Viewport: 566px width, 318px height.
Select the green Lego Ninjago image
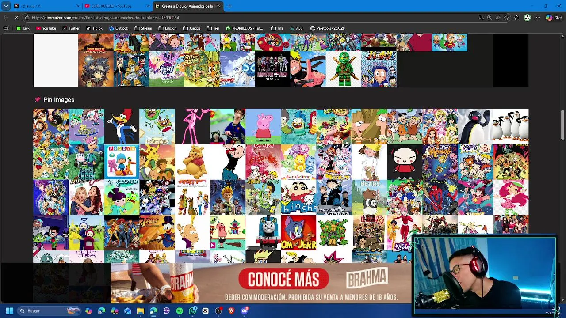point(343,69)
